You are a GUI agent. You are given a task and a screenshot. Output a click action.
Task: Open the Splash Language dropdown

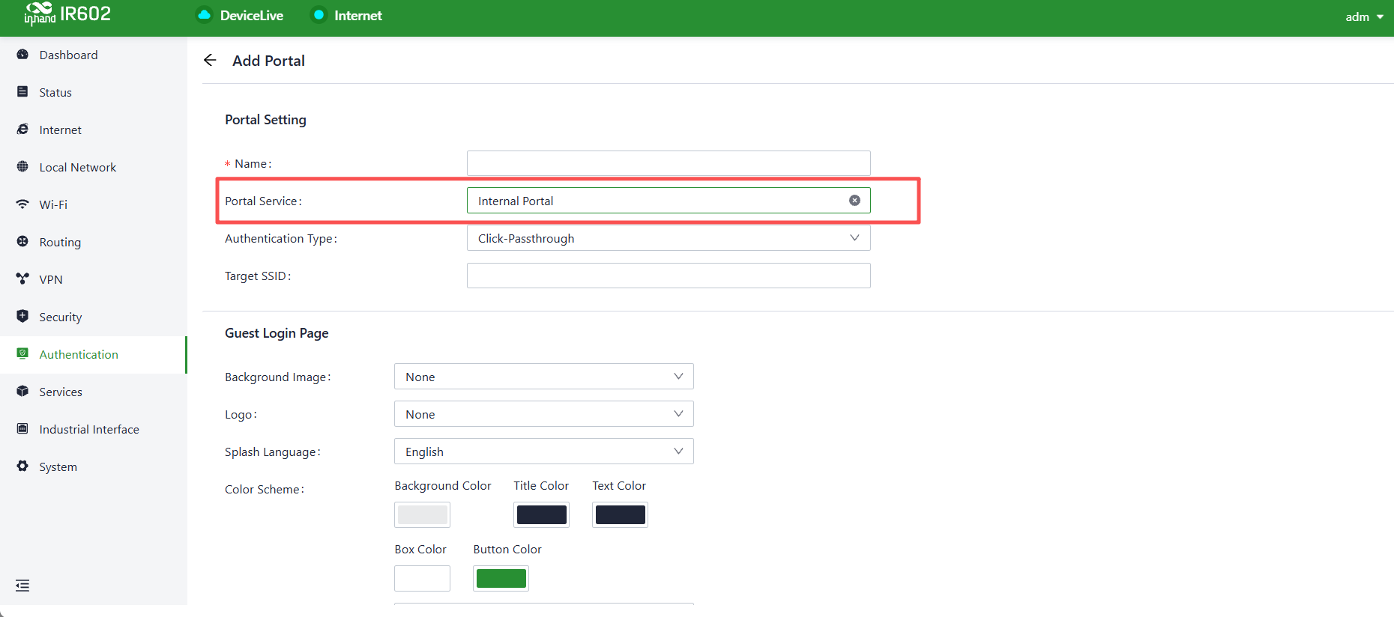544,452
